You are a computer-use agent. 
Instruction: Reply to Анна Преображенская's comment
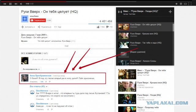pyautogui.click(x=34, y=82)
